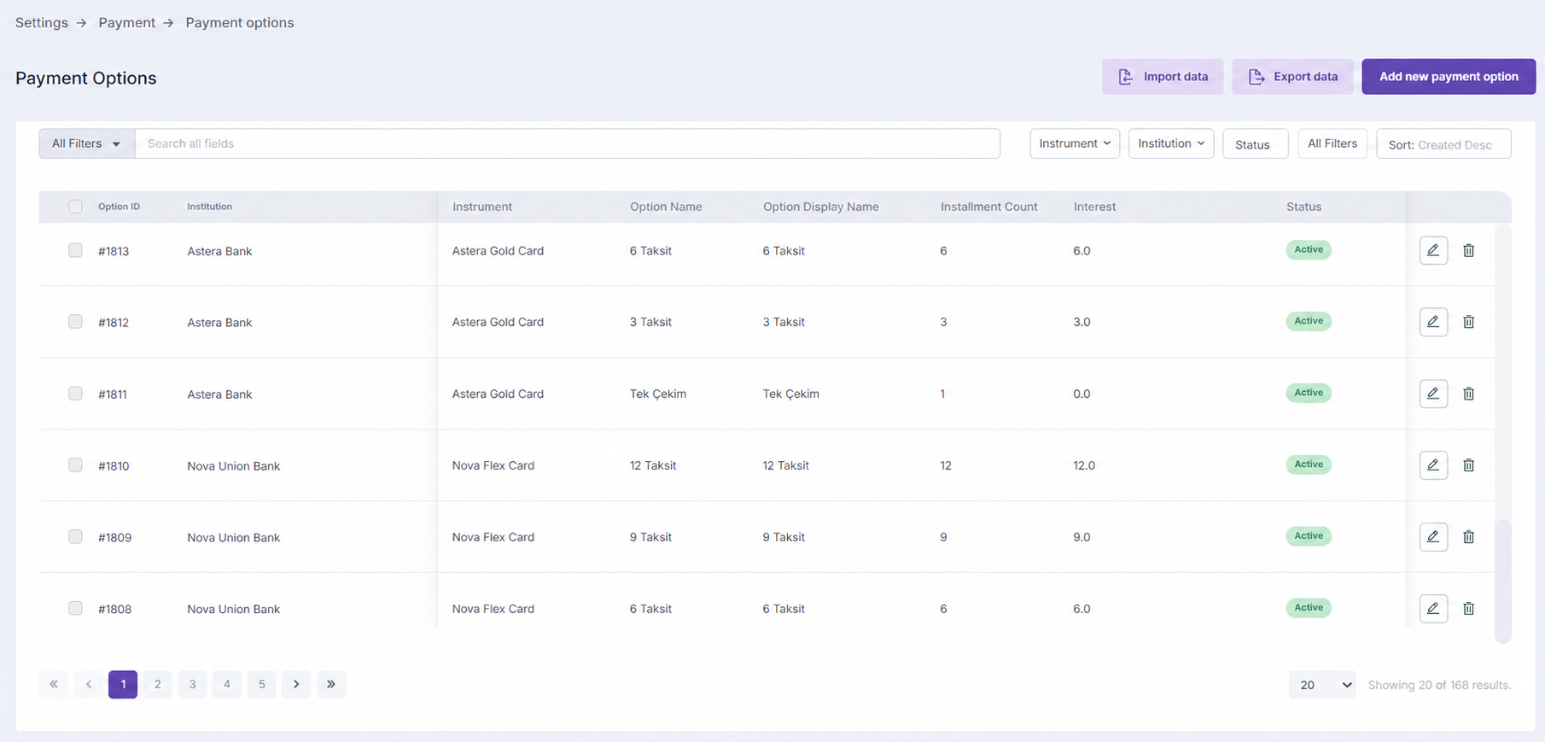
Task: Open the Settings breadcrumb link
Action: tap(42, 22)
